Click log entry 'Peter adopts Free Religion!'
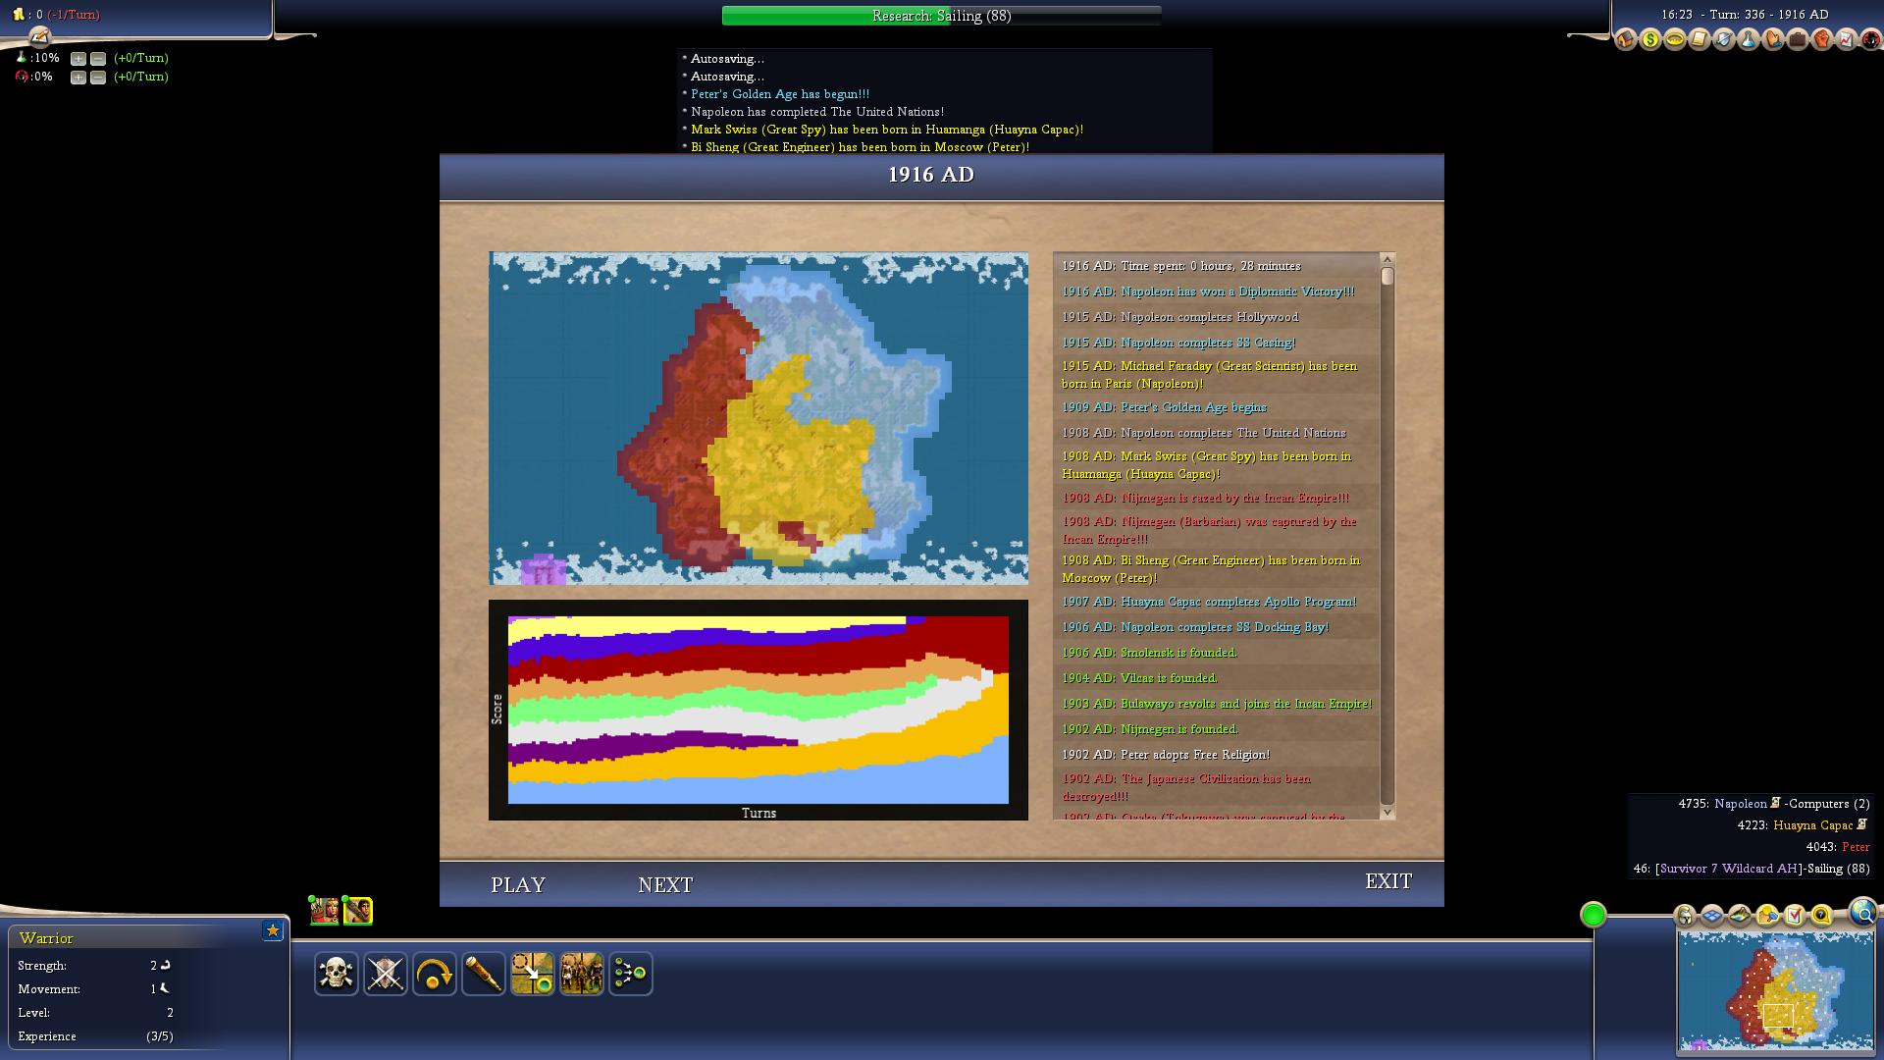 pos(1166,755)
